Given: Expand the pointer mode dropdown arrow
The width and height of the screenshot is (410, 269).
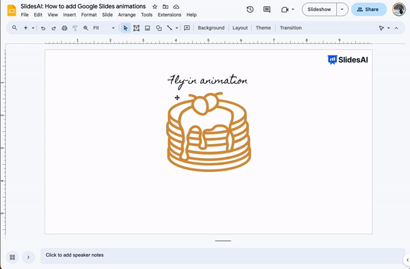Looking at the screenshot, I should pos(389,28).
